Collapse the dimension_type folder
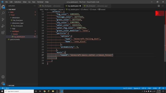The image size is (166, 93). [18, 23]
